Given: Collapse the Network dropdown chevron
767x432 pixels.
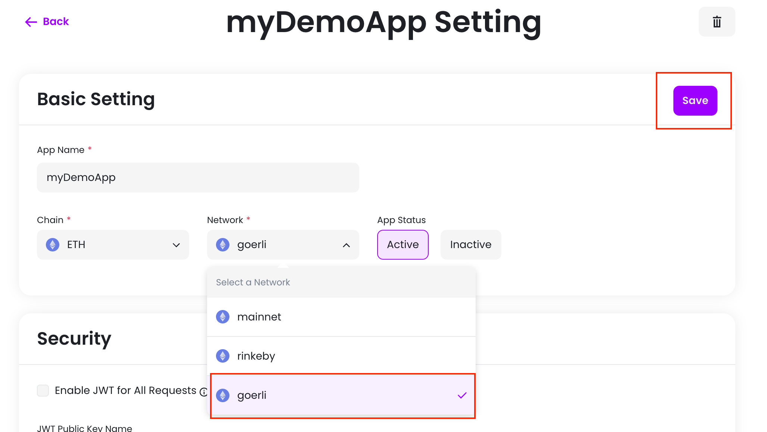Looking at the screenshot, I should point(346,245).
